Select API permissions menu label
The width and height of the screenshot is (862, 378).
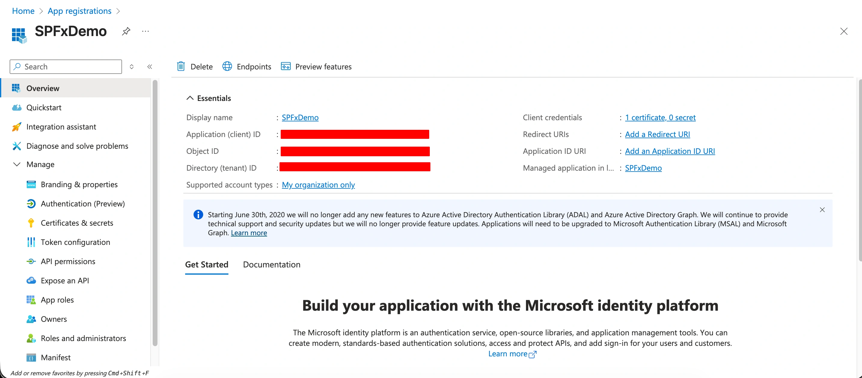68,261
